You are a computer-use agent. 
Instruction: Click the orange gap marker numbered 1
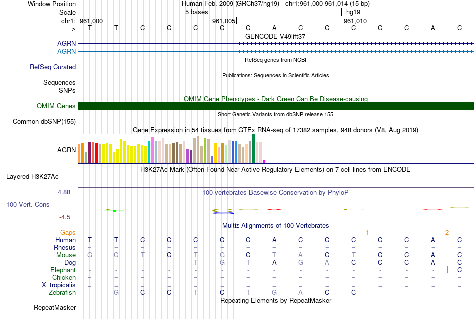tap(367, 232)
